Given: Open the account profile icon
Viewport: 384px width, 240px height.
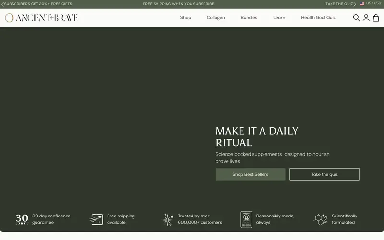Looking at the screenshot, I should (366, 18).
